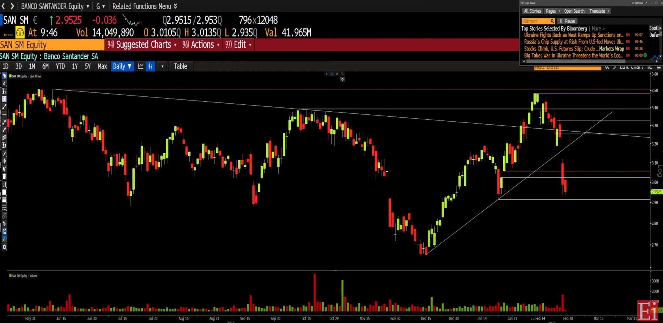Click the magnifier in the Narrow field

[552, 21]
